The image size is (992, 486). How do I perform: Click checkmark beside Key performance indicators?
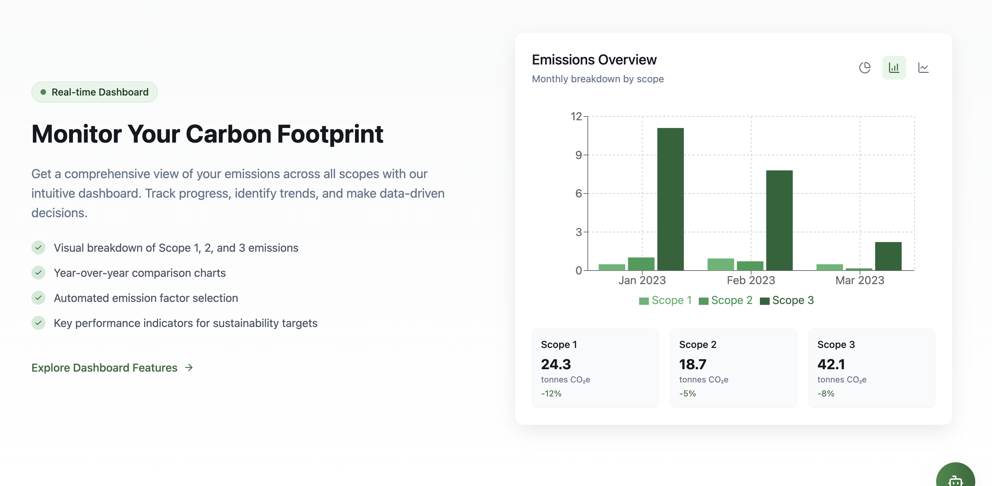(x=38, y=323)
